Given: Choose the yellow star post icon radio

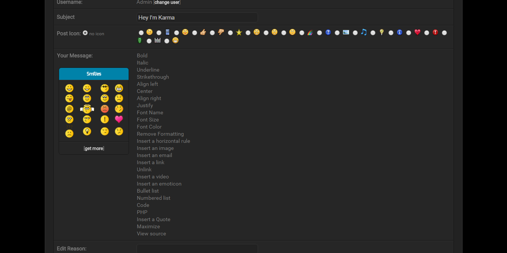Looking at the screenshot, I should tap(230, 33).
